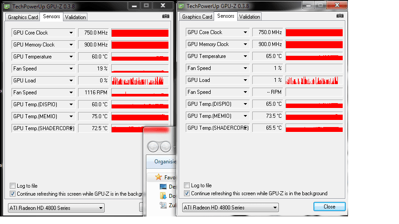This screenshot has height=224, width=399.
Task: Open GPU Temperature dropdown in left window
Action: pos(71,57)
